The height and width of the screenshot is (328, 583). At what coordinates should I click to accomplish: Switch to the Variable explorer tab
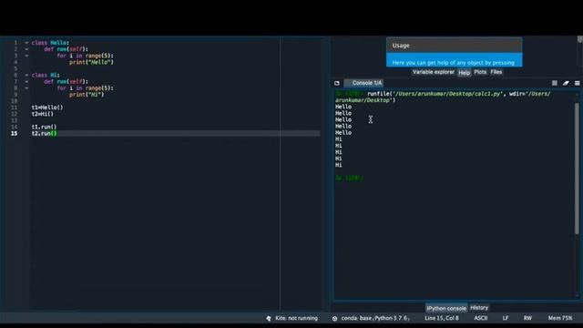click(434, 72)
